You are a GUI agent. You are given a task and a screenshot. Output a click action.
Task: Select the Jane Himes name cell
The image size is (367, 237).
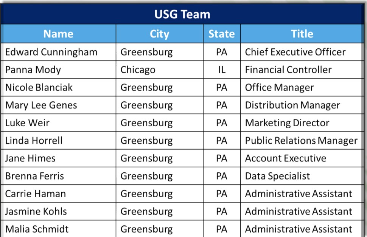(x=30, y=158)
